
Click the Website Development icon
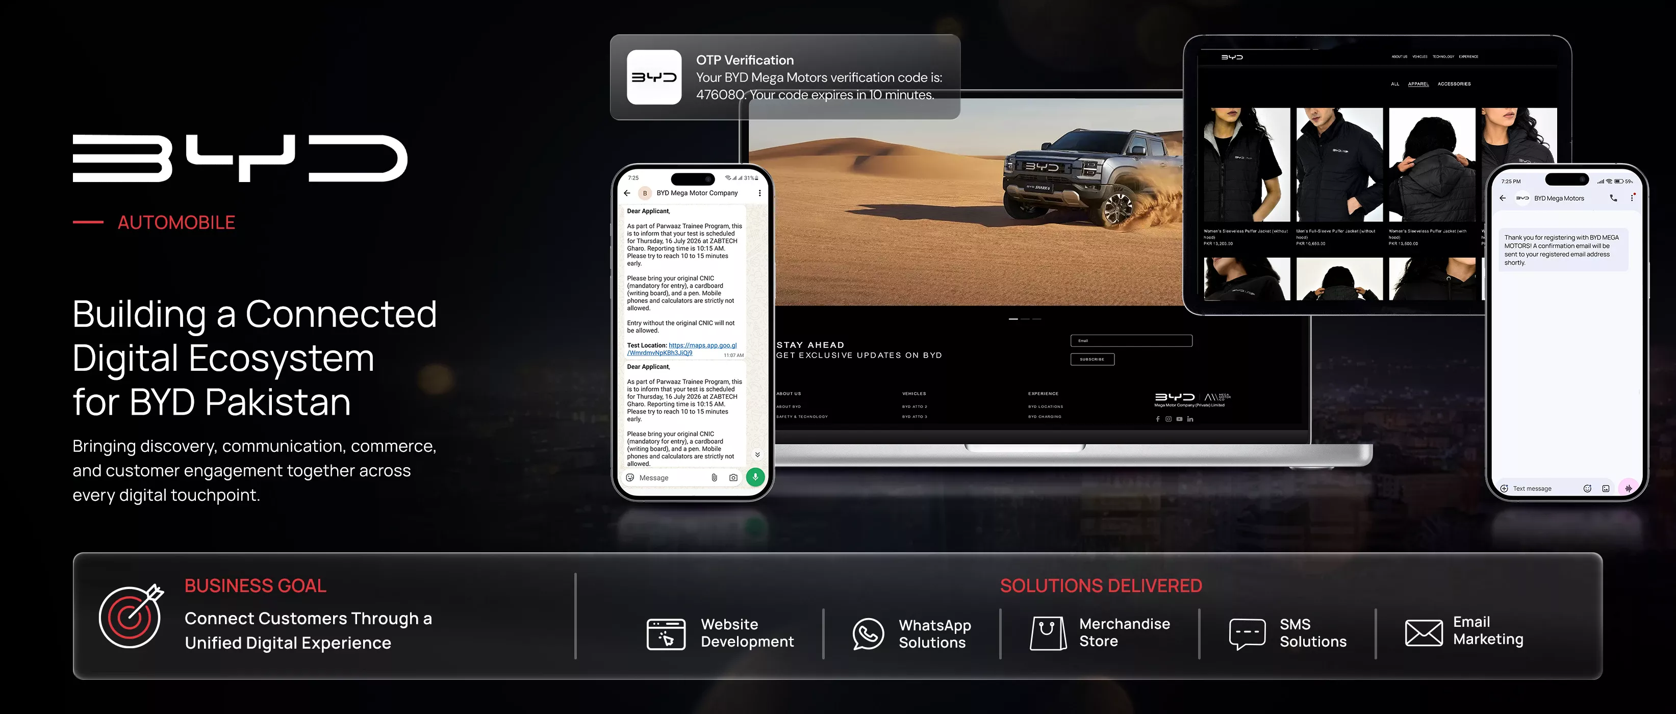[x=666, y=633]
